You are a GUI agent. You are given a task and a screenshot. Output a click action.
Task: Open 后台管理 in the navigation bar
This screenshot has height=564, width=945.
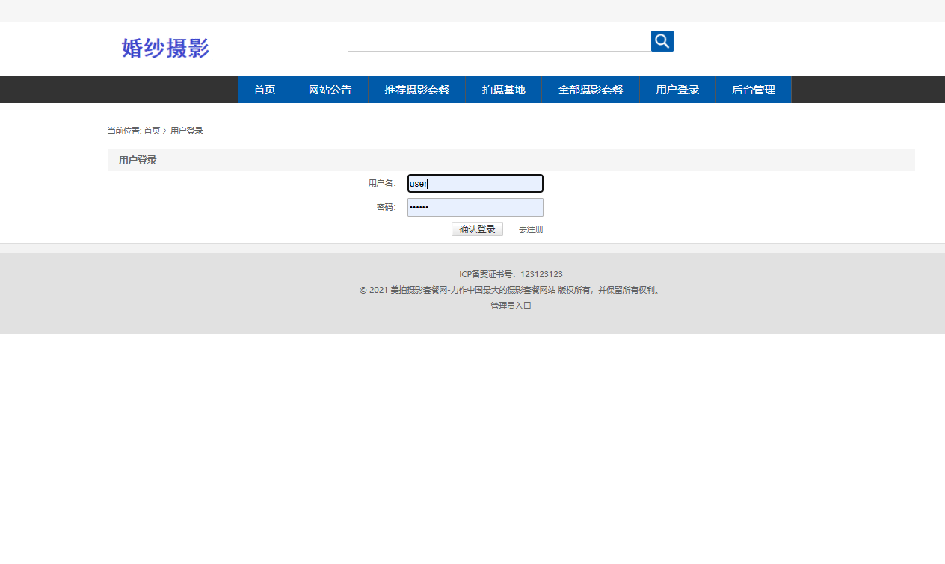[753, 89]
